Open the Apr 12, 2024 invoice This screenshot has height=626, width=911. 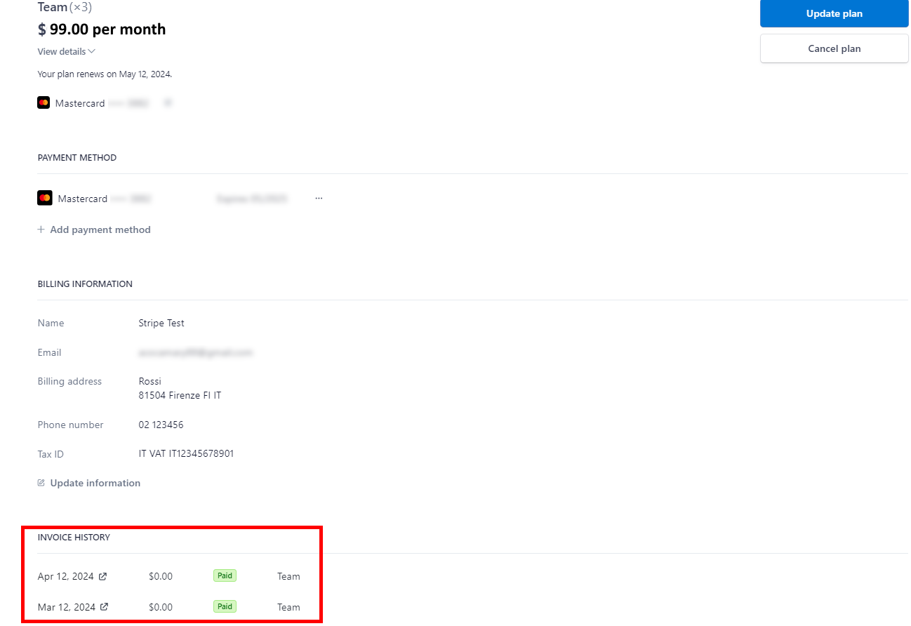pos(65,576)
